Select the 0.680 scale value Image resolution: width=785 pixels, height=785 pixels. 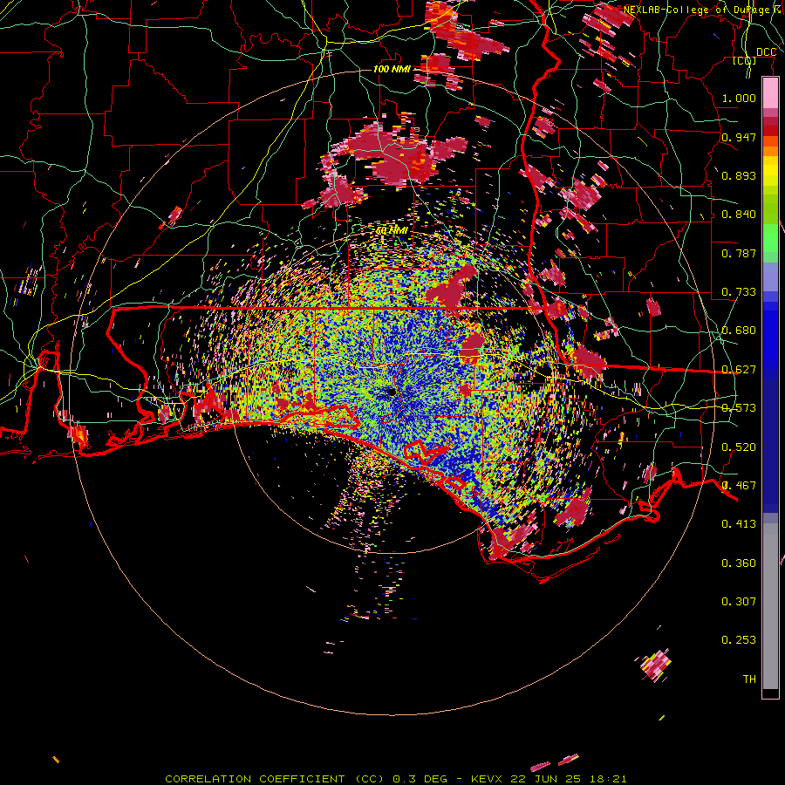tap(739, 331)
